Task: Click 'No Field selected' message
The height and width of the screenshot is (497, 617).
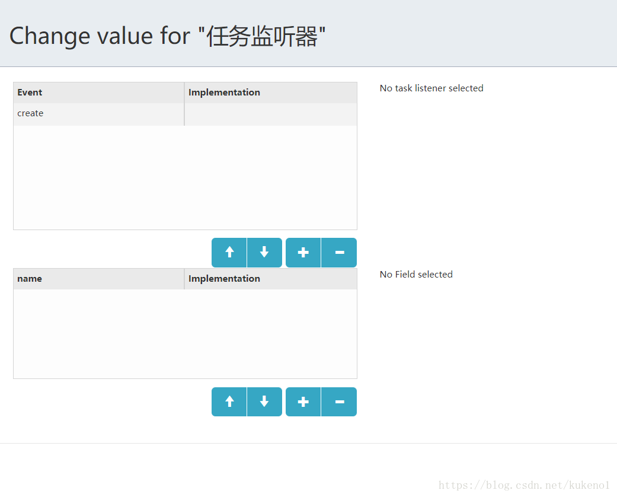Action: click(416, 275)
